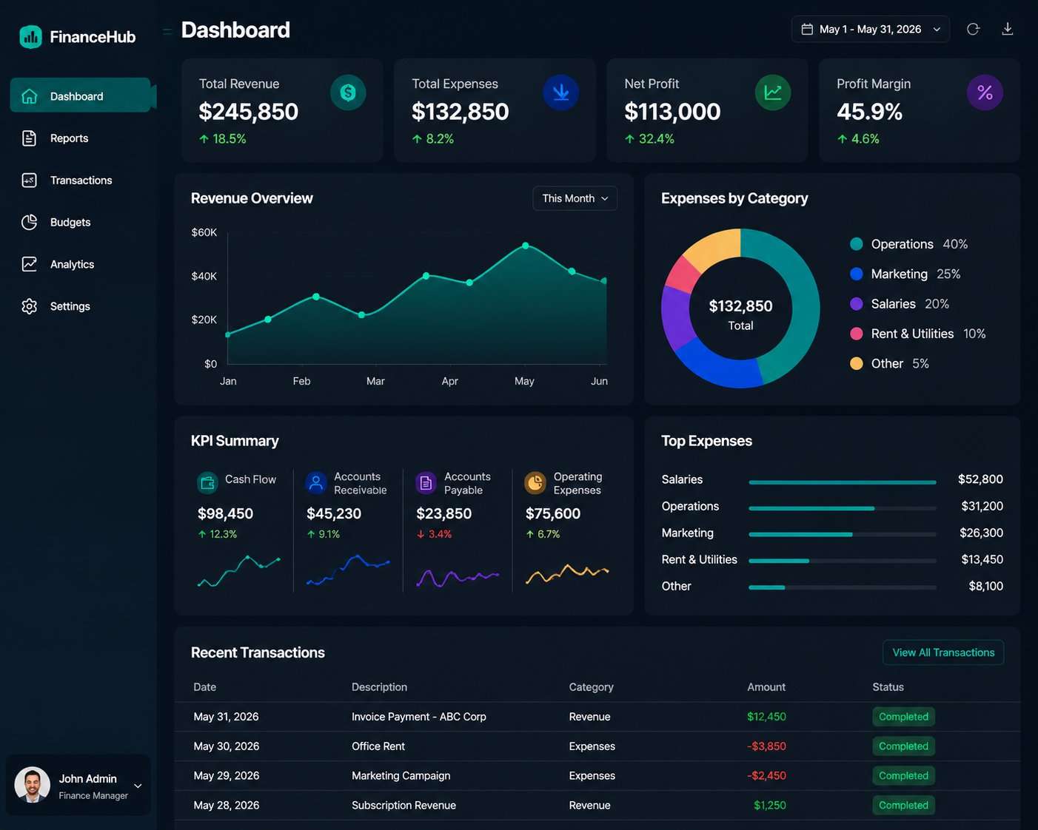The height and width of the screenshot is (830, 1038).
Task: Click the May 29, 2026 date cell
Action: [x=227, y=776]
